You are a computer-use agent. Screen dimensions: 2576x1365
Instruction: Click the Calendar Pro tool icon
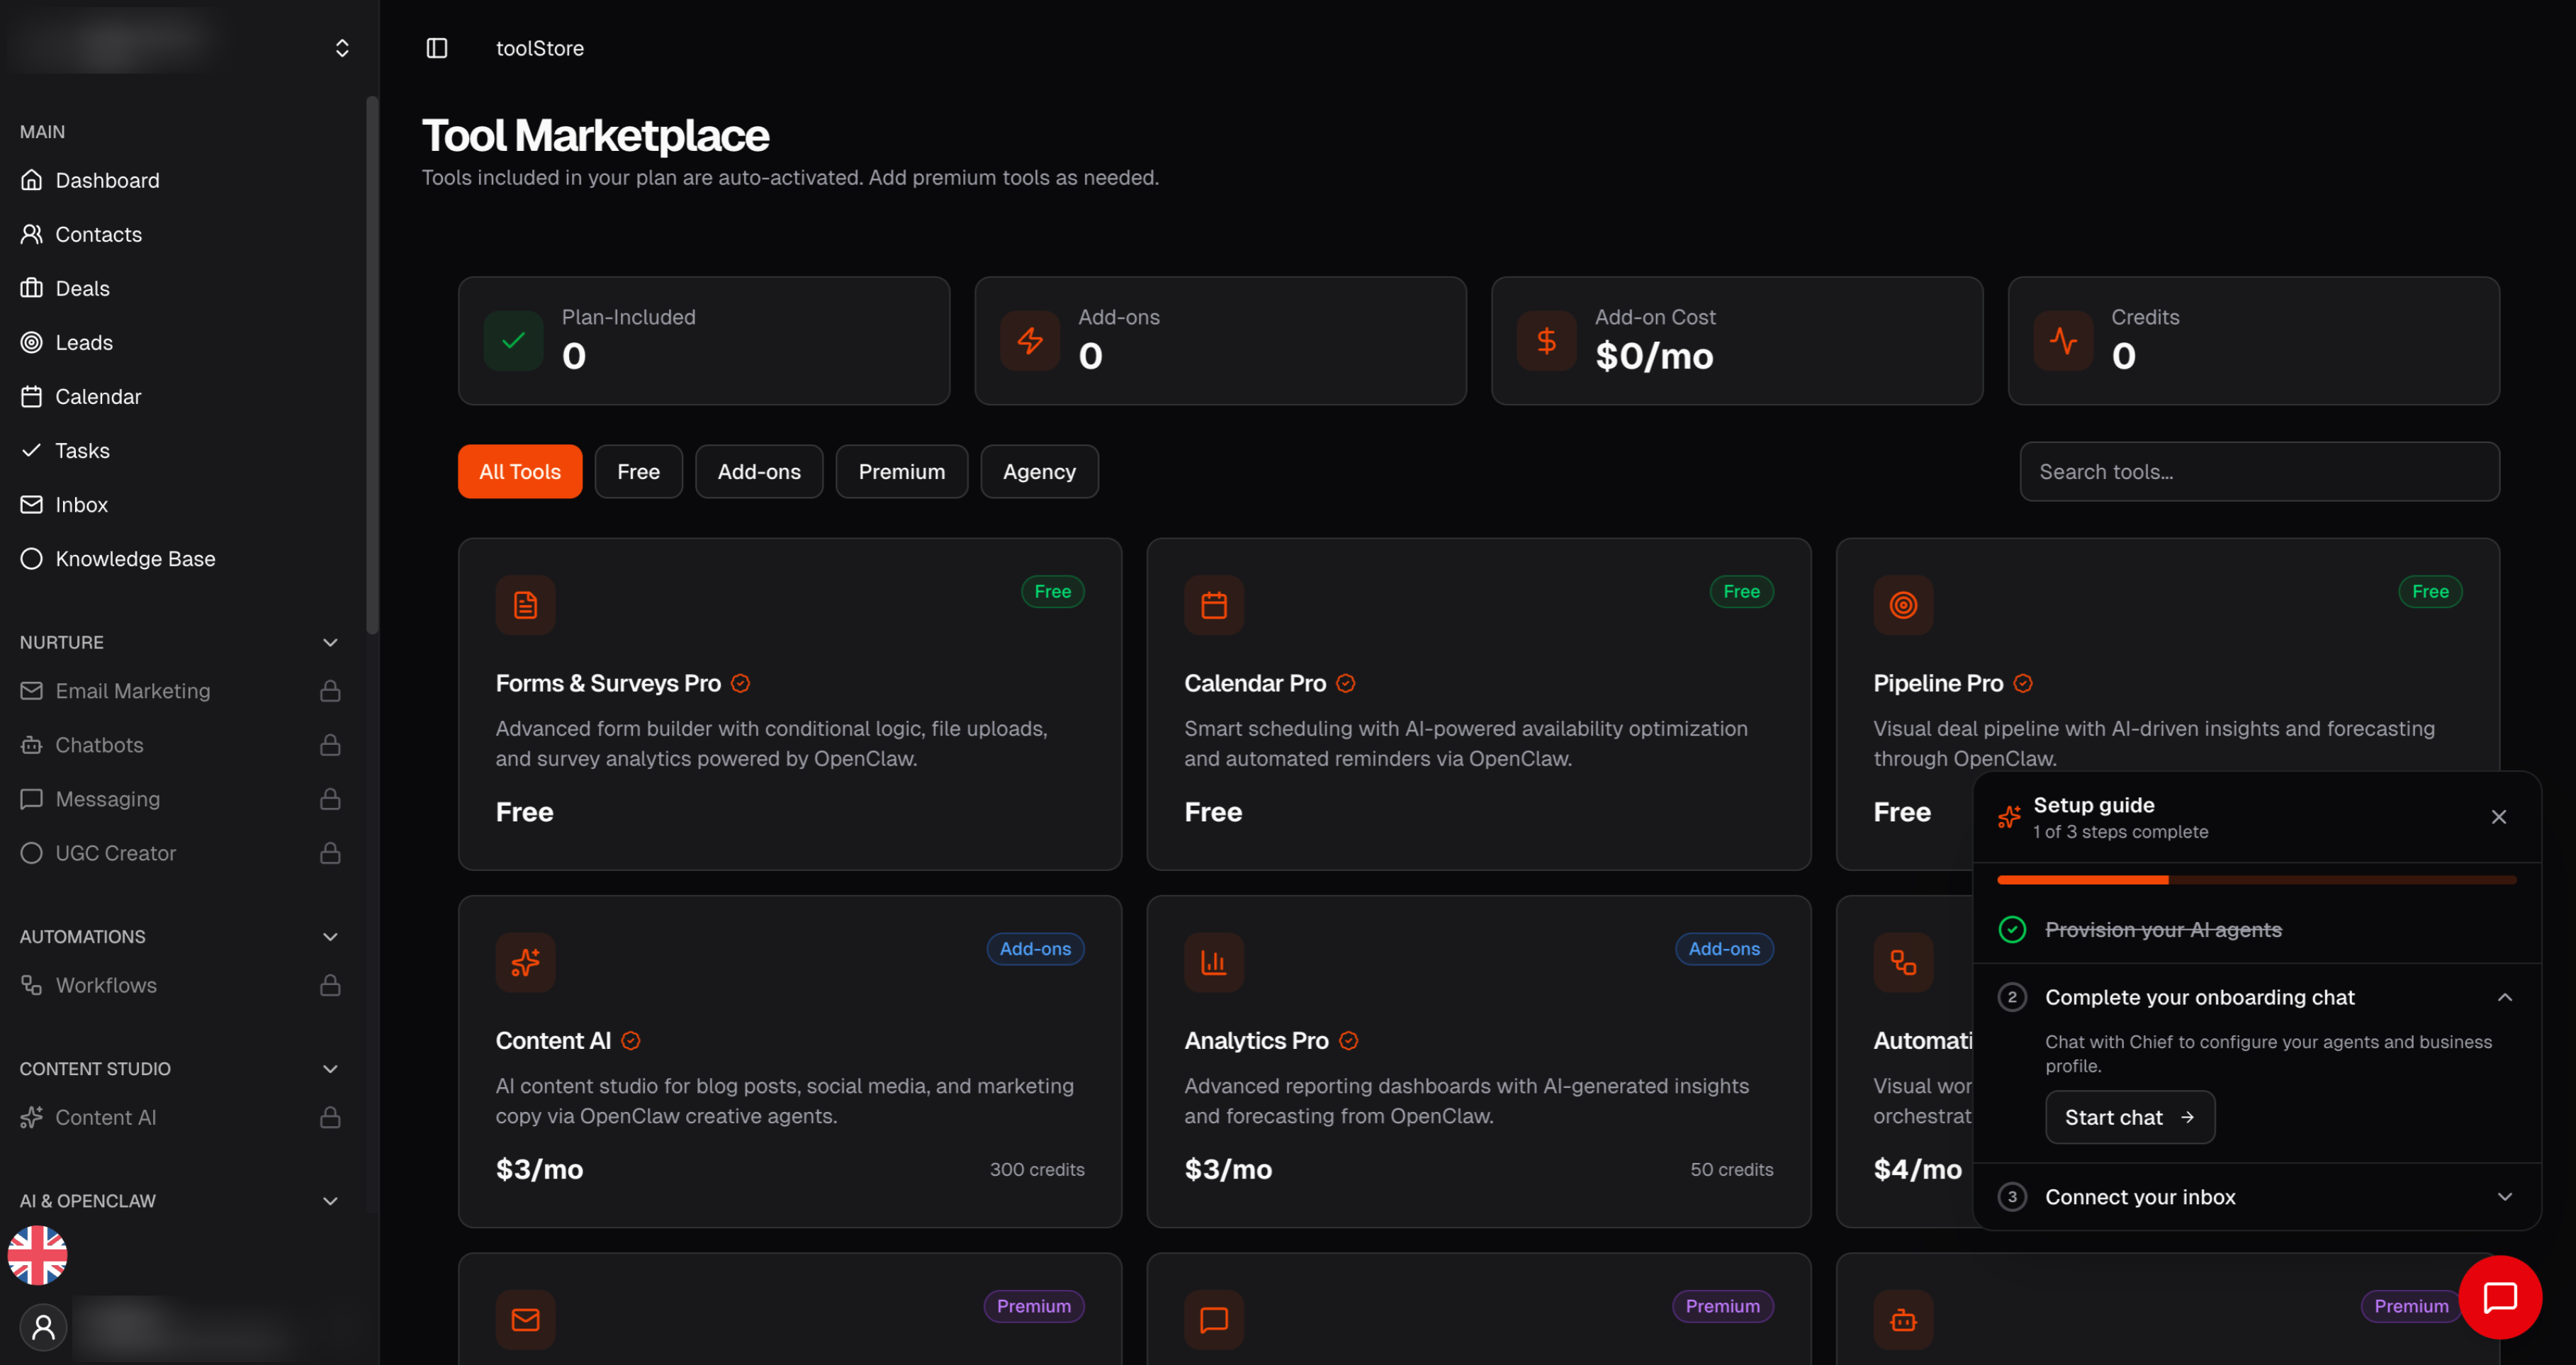click(1213, 605)
